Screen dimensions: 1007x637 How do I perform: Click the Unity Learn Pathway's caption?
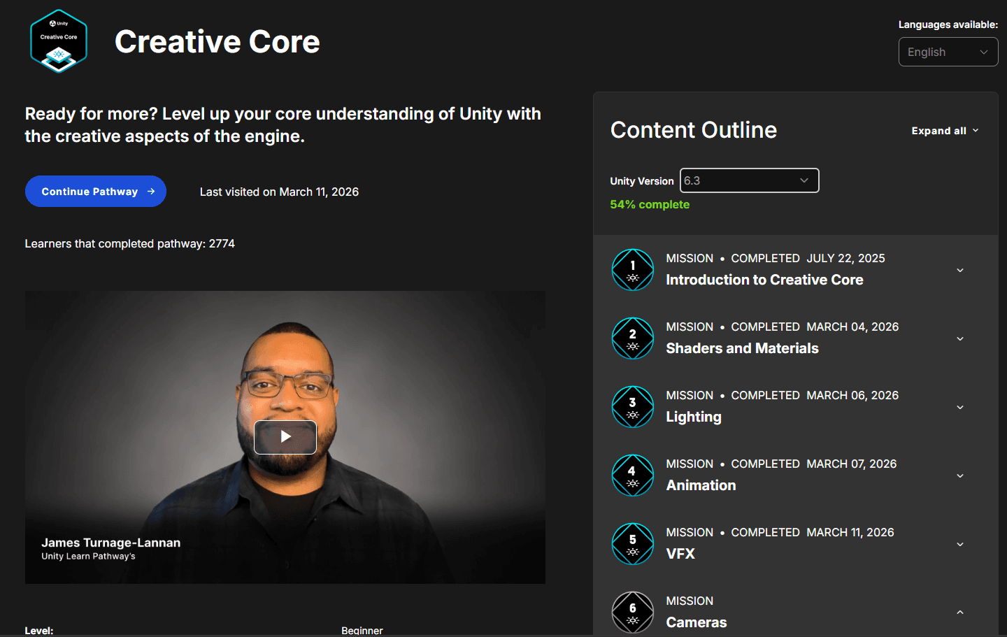pyautogui.click(x=88, y=557)
